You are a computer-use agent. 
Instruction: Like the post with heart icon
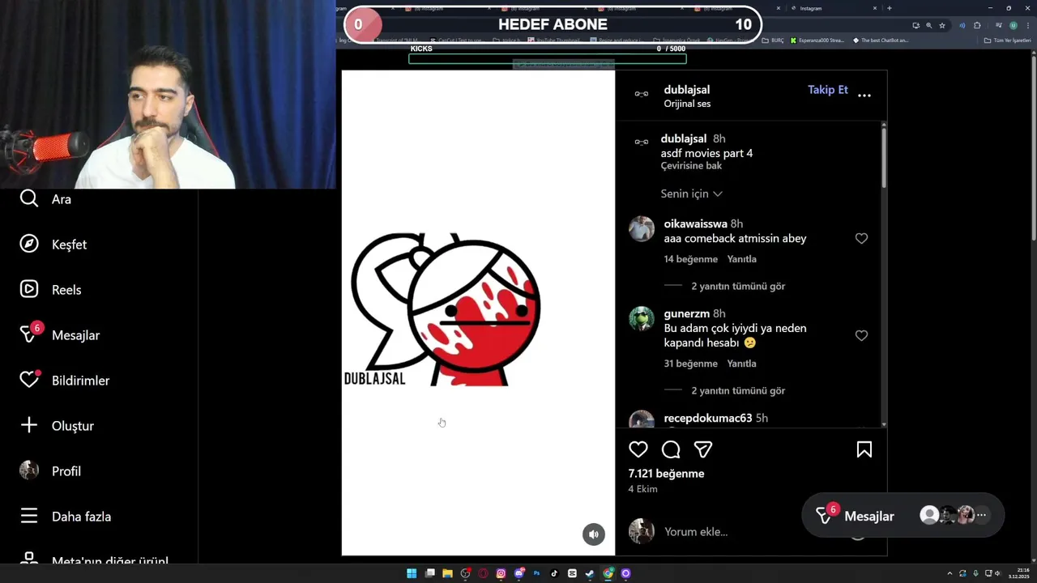[638, 449]
